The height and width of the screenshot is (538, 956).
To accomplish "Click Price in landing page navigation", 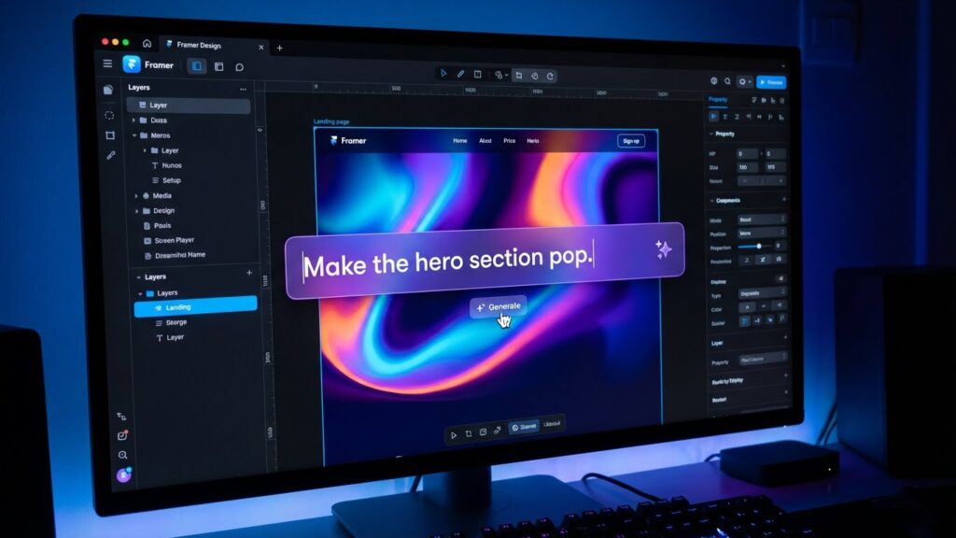I will [x=509, y=141].
